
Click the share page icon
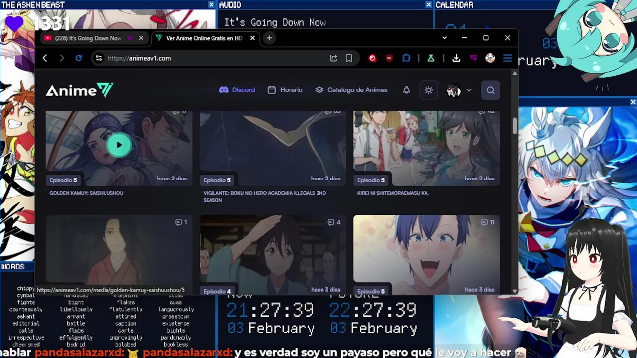[x=333, y=58]
